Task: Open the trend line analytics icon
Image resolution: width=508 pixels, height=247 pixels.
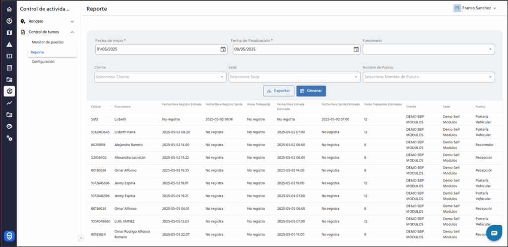Action: (9, 103)
